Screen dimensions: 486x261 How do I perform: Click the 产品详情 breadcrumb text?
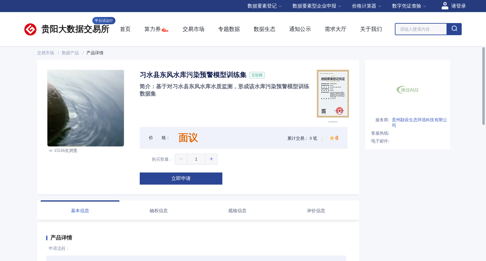(x=95, y=53)
